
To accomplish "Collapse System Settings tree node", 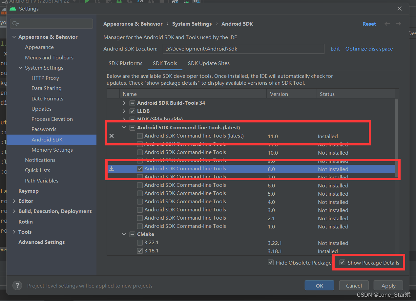I will [21, 68].
